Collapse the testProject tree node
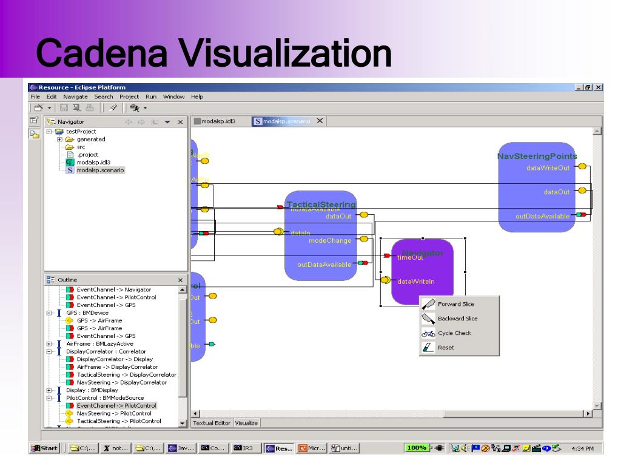Image resolution: width=621 pixels, height=466 pixels. click(x=49, y=132)
